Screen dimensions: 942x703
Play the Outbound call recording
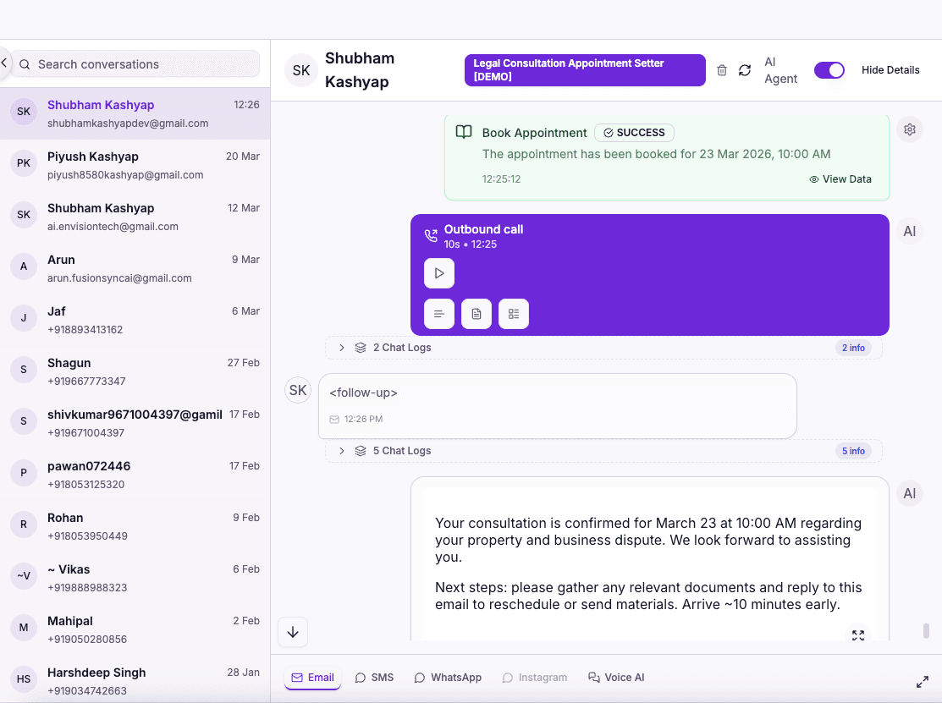click(x=438, y=272)
